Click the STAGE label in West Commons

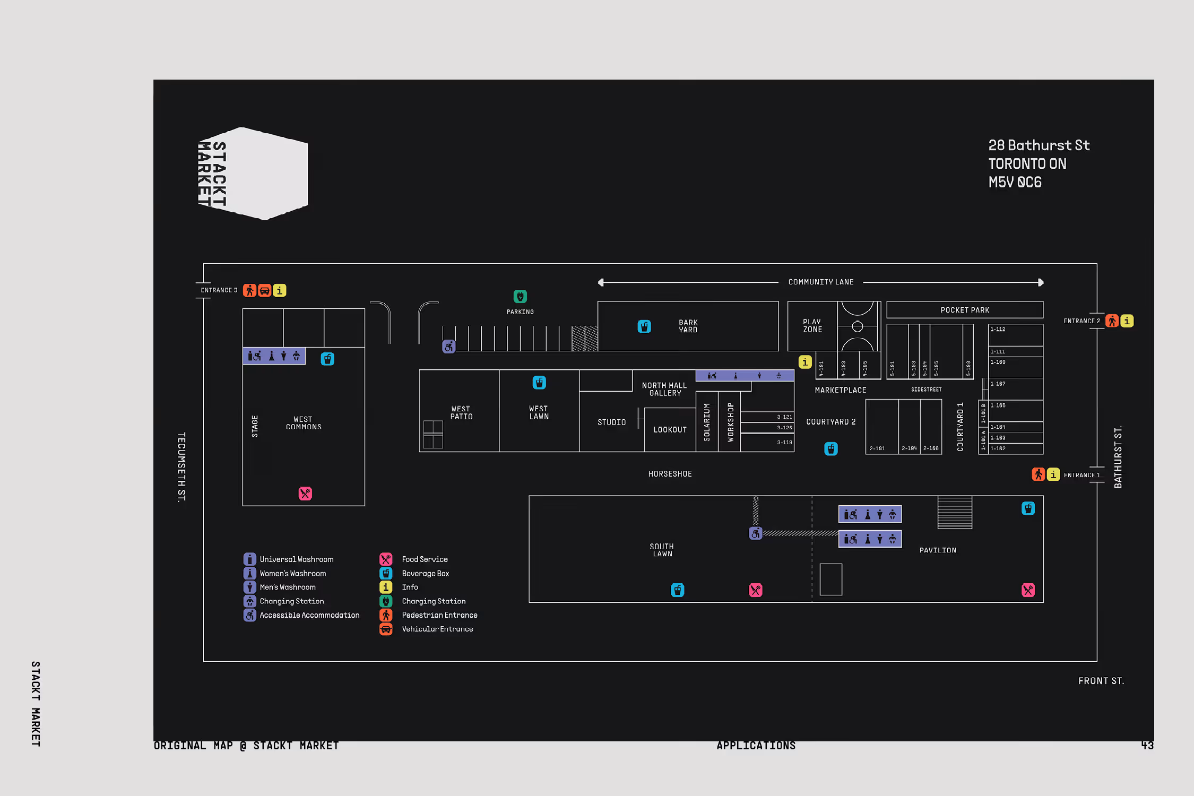click(255, 426)
